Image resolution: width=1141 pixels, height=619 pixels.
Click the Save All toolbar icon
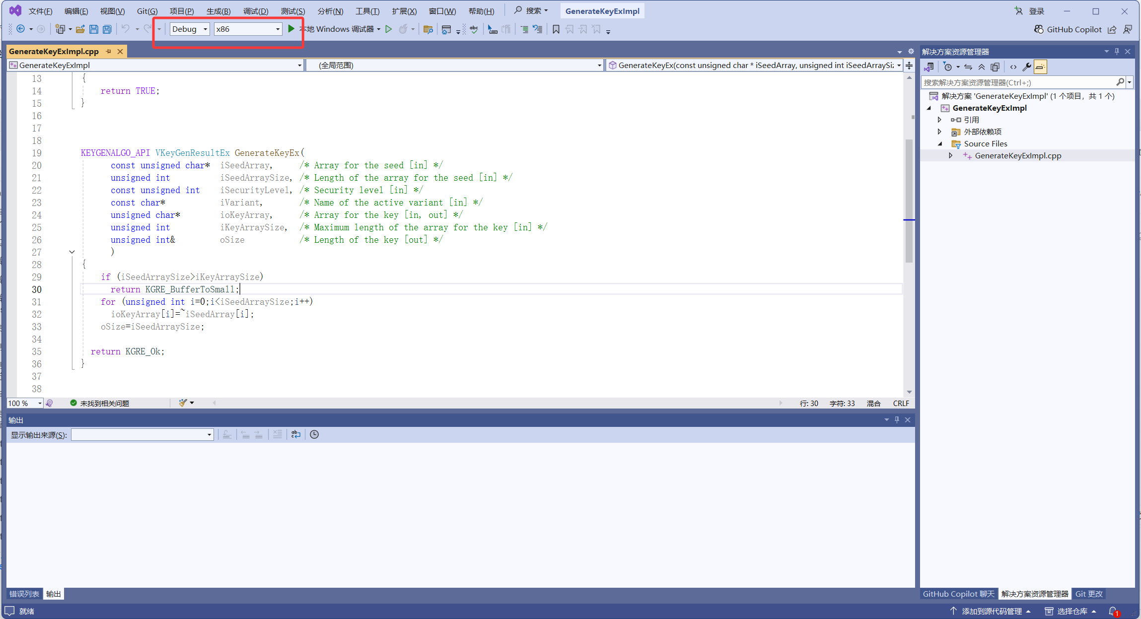click(107, 29)
